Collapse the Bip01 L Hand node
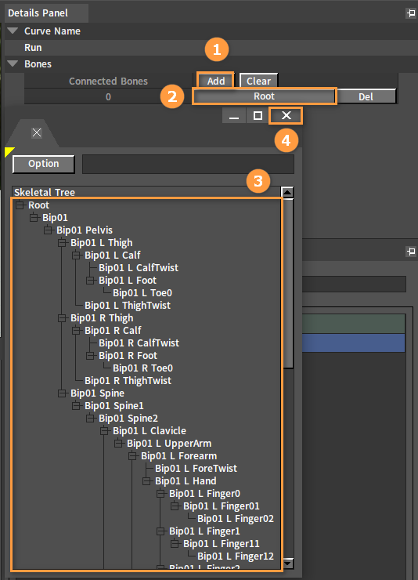 (146, 481)
